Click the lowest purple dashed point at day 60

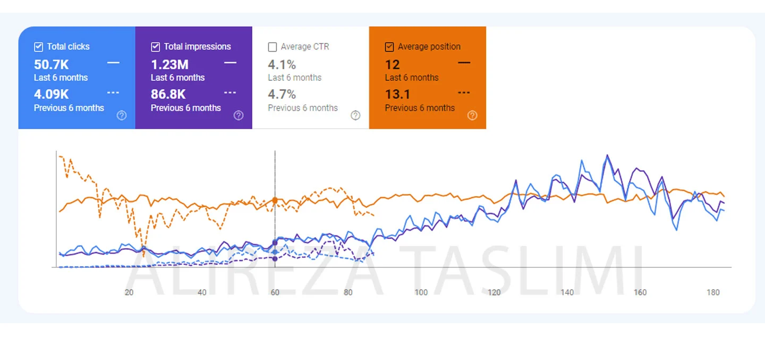(275, 259)
